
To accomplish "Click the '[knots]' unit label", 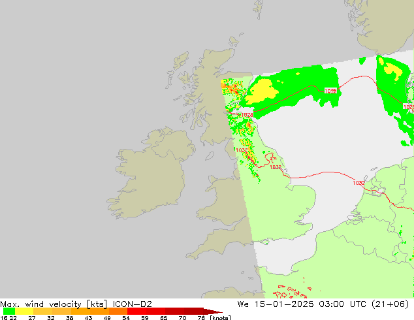I will click(x=220, y=317).
